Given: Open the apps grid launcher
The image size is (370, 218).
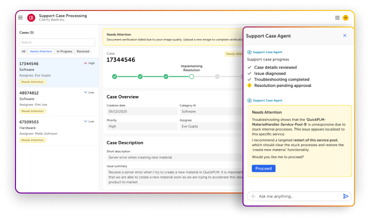Looking at the screenshot, I should coord(337,17).
